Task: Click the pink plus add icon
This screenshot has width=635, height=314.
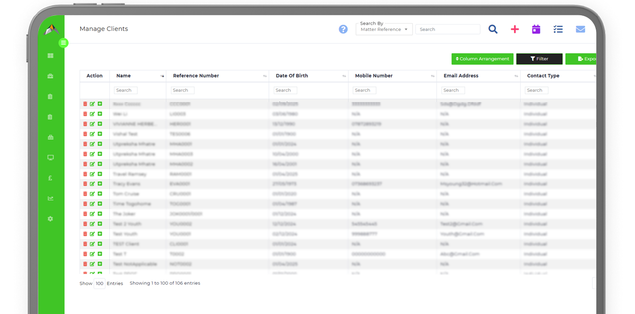Action: tap(515, 29)
